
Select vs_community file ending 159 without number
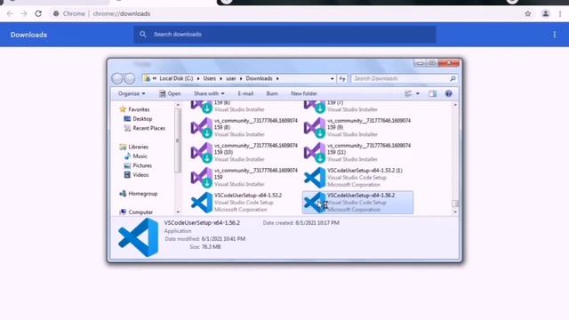[244, 178]
